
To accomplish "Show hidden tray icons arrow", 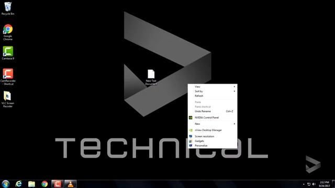I will 304,184.
